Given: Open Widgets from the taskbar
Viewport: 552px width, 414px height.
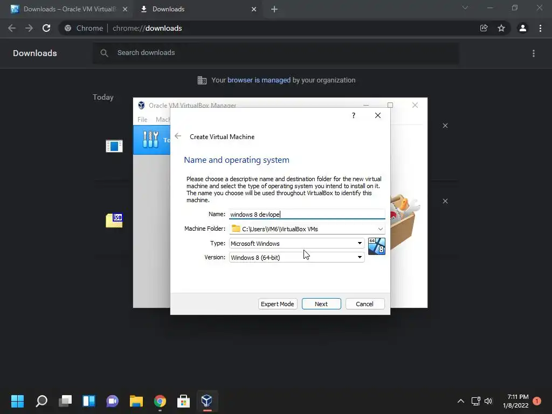Looking at the screenshot, I should pos(89,401).
